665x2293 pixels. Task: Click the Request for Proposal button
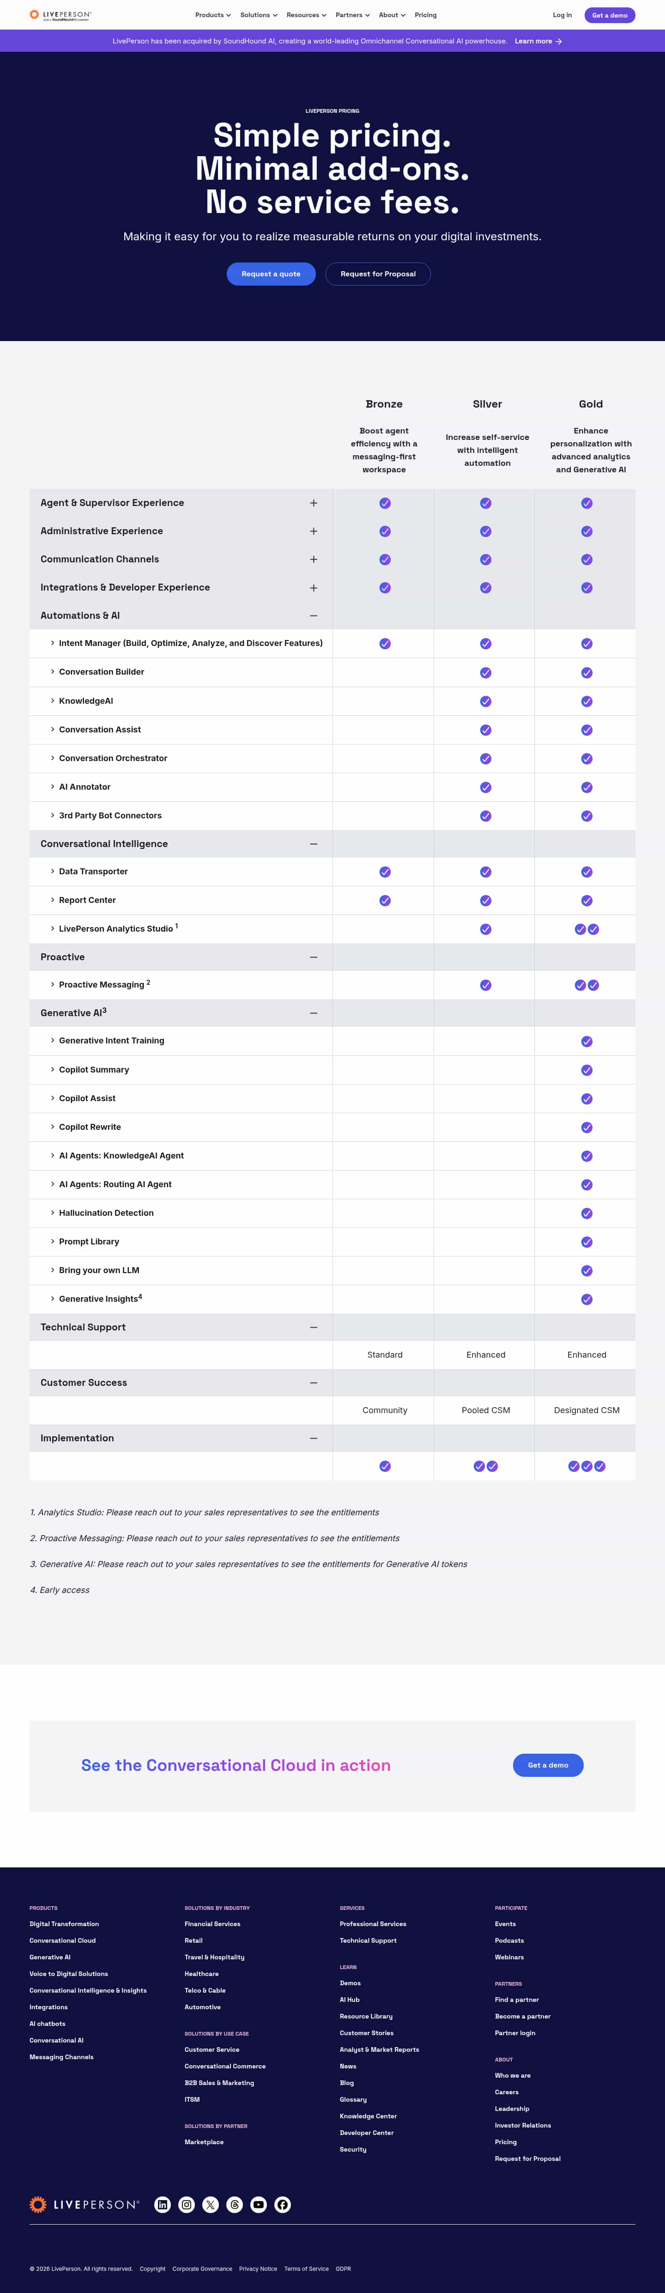pos(378,274)
